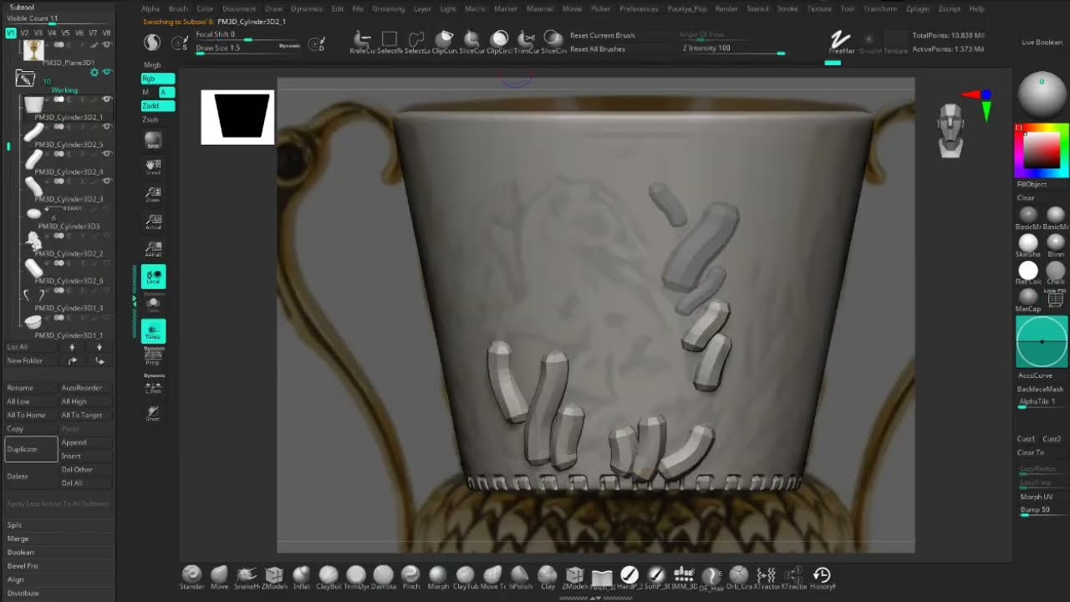Toggle the Mrgb mode button

pos(152,64)
